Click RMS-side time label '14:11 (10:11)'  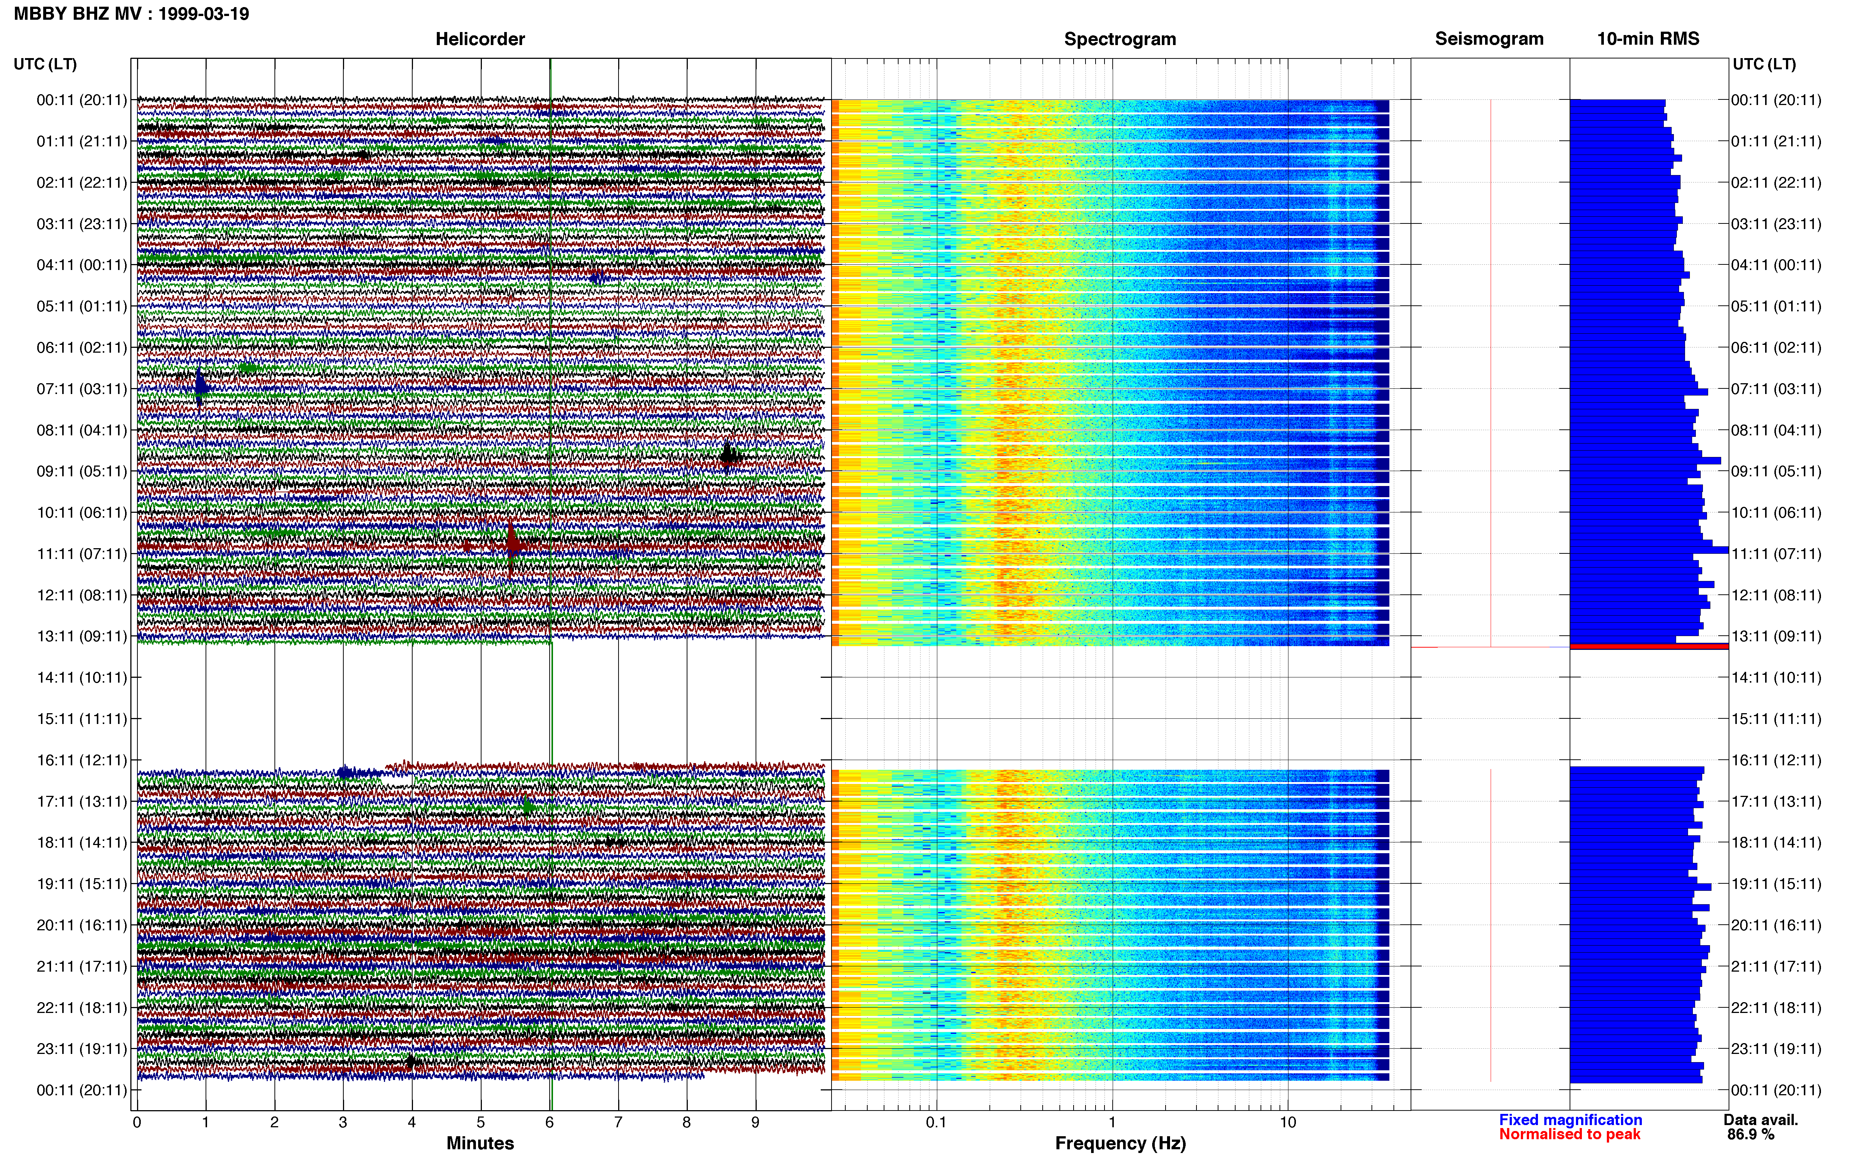pyautogui.click(x=1776, y=677)
